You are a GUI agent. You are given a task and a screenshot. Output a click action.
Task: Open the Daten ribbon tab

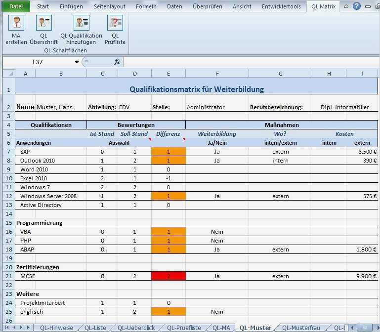click(x=174, y=6)
